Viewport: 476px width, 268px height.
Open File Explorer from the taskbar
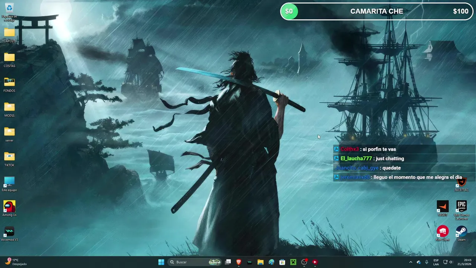tap(260, 262)
